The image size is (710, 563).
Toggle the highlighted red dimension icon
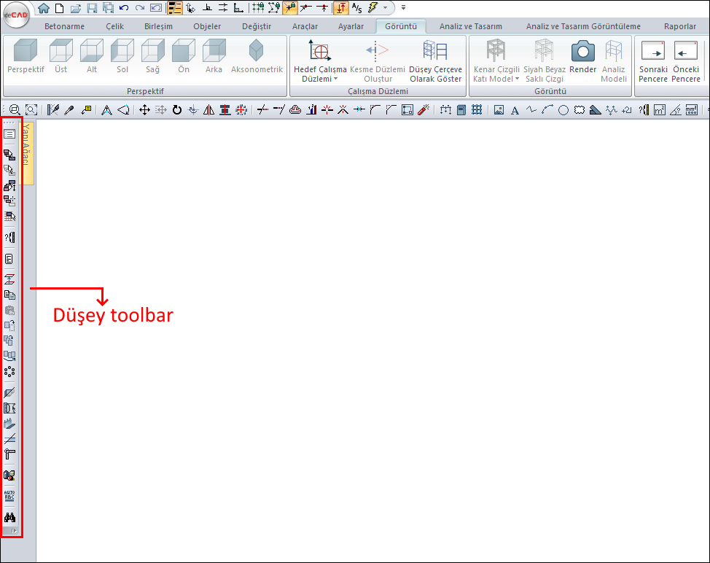coord(340,8)
